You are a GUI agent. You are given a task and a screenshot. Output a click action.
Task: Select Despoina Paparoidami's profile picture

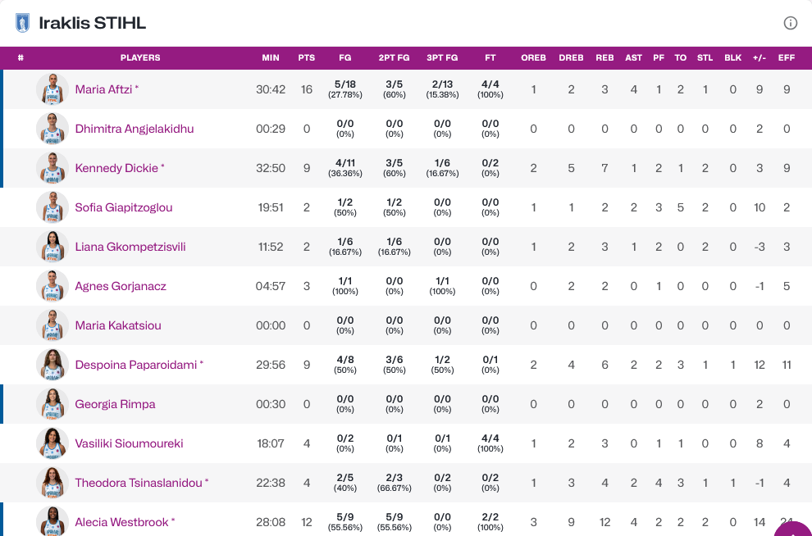pos(52,365)
